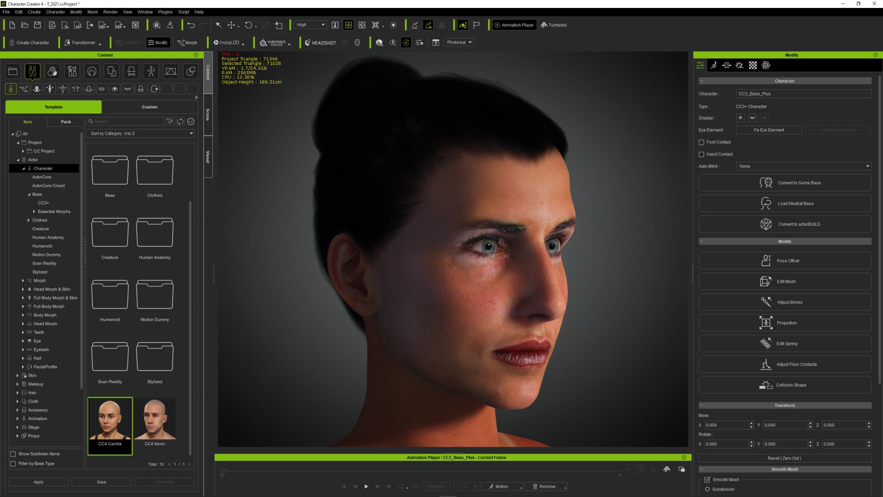This screenshot has width=883, height=497.
Task: Click Convert to actorBUILD button
Action: (785, 224)
